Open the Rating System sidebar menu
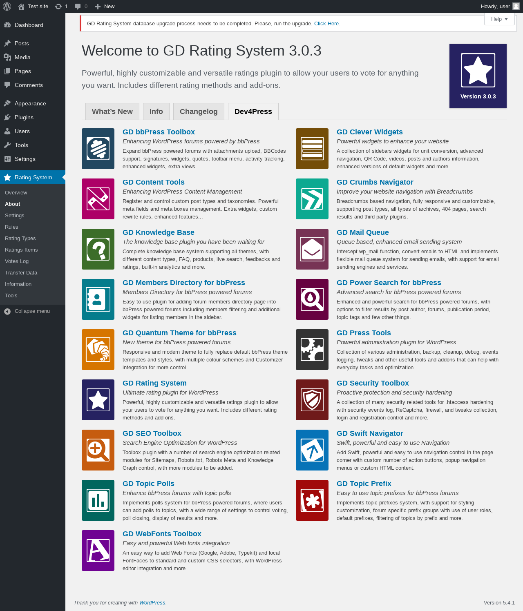Screen dimensions: 523x611 point(33,177)
